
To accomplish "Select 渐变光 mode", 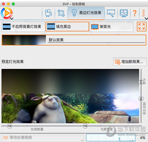I will 111,27.
